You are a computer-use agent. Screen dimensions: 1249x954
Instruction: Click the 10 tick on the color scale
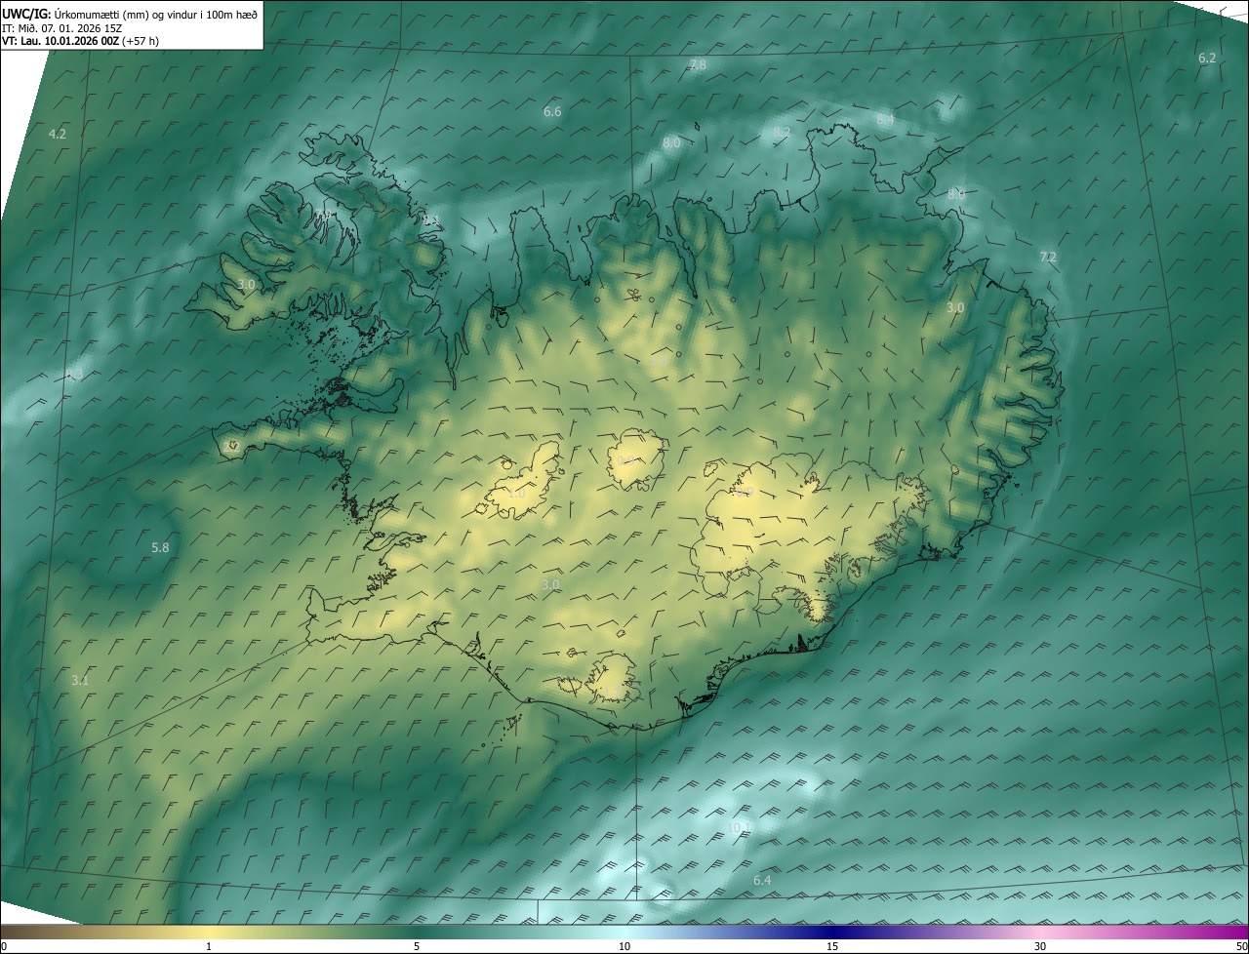pos(624,947)
